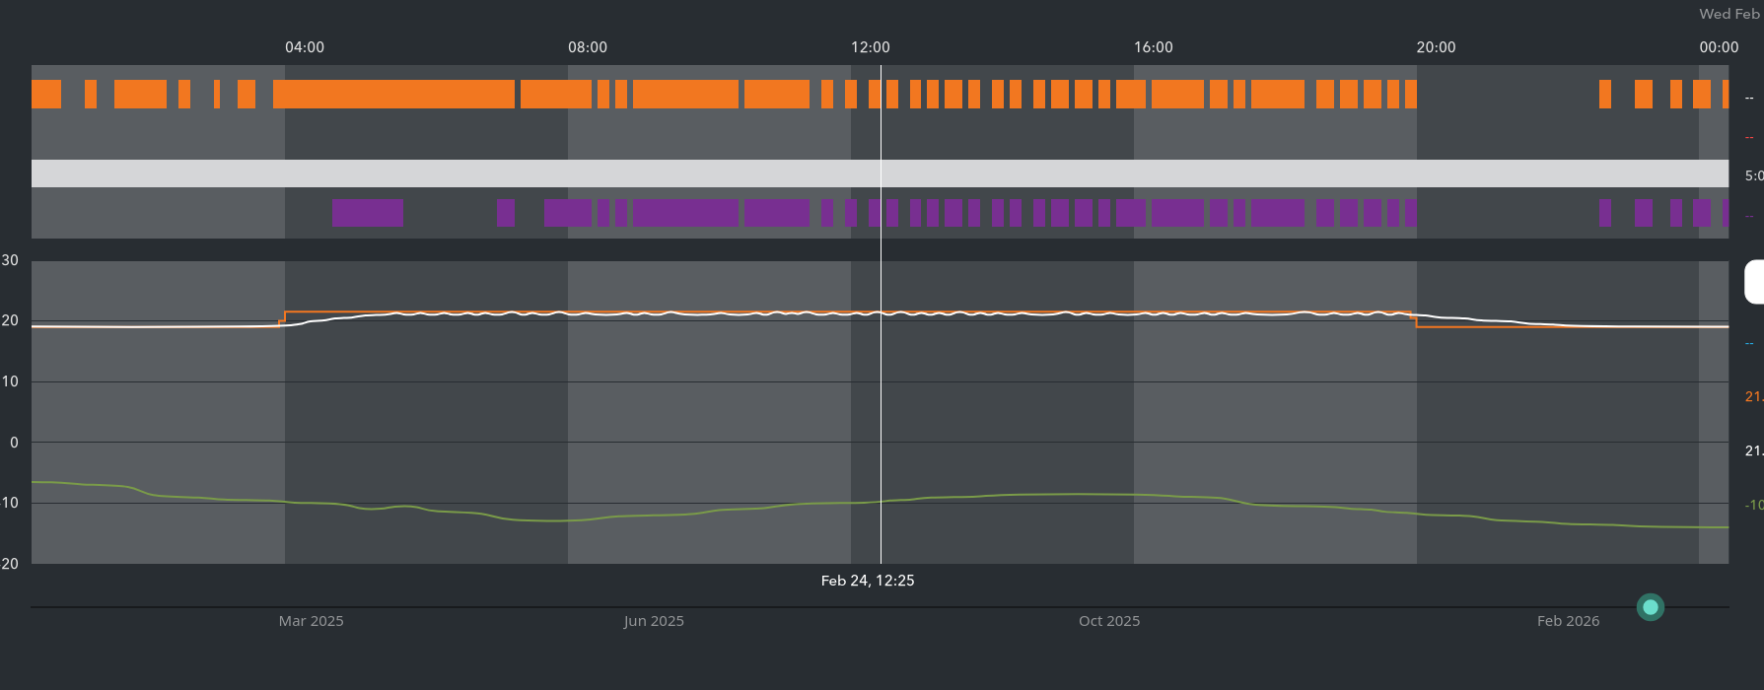Image resolution: width=1764 pixels, height=690 pixels.
Task: Click the 04:00 time axis label
Action: coord(304,47)
